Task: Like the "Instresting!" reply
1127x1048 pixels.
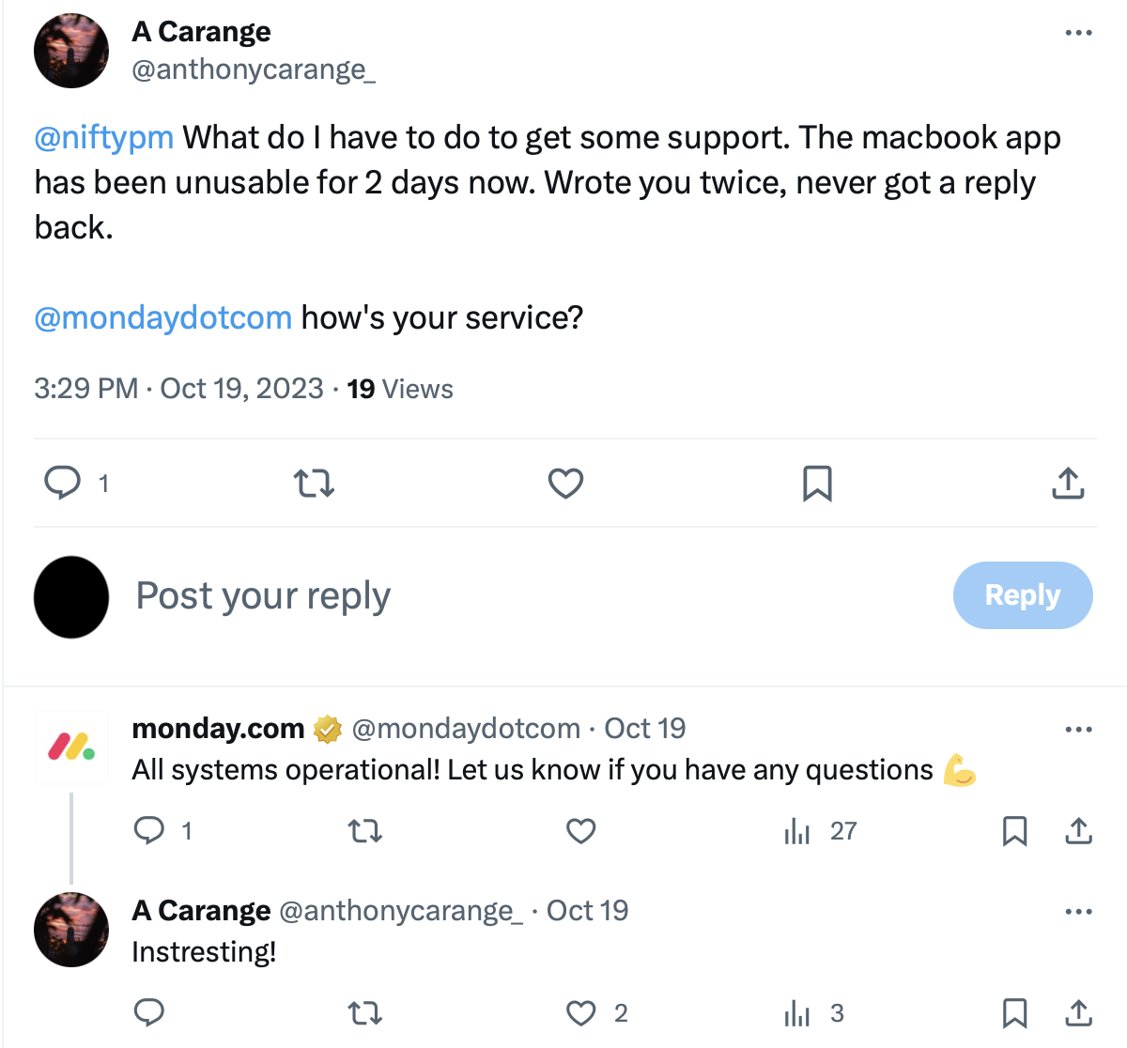Action: (581, 1013)
